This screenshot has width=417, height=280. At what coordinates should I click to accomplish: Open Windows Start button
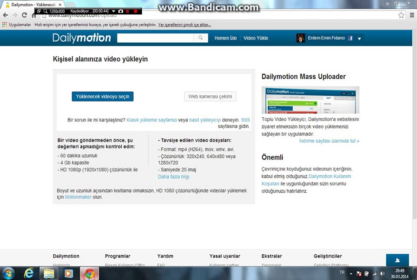[x=9, y=273]
